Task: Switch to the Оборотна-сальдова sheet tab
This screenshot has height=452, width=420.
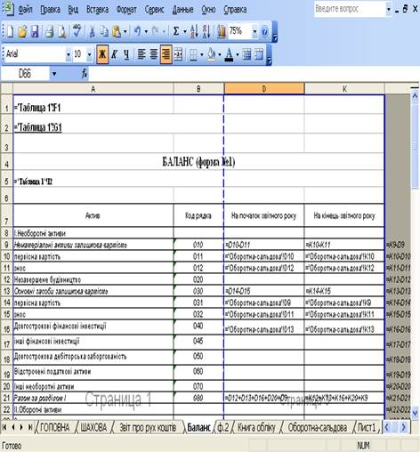Action: (x=317, y=427)
